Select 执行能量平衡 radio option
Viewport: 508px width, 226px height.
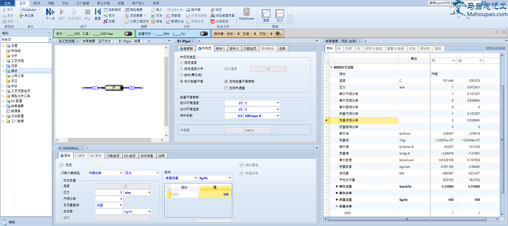pos(182,82)
